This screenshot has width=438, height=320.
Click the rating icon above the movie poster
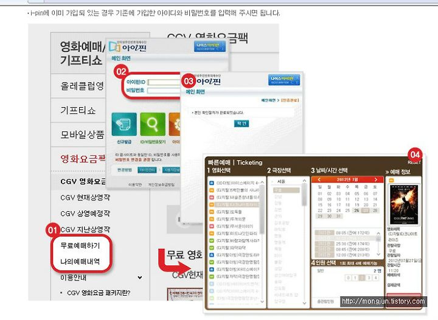pyautogui.click(x=391, y=180)
